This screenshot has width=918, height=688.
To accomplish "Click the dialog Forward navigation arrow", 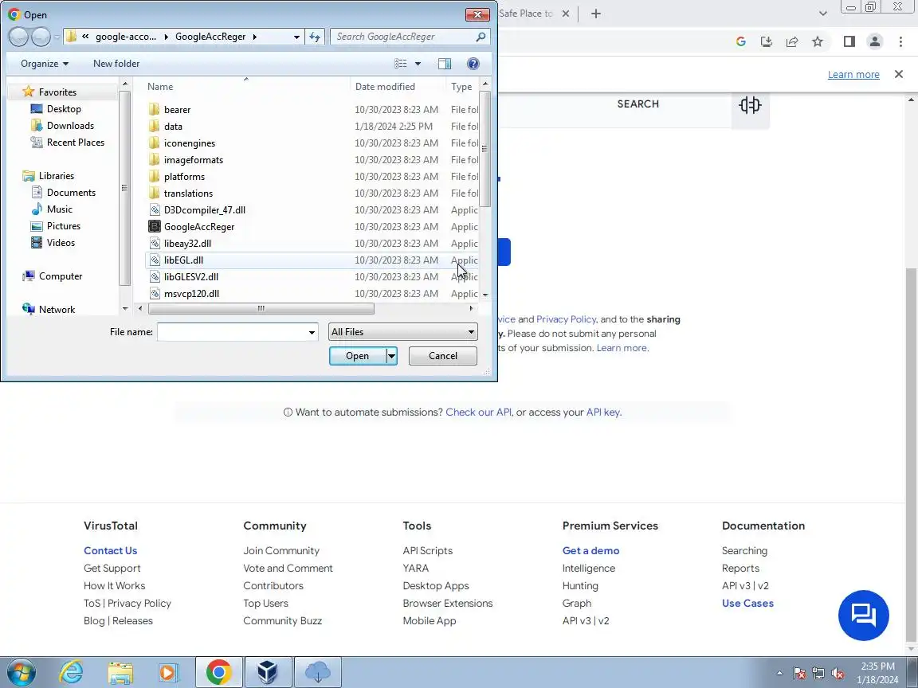I will tap(41, 37).
